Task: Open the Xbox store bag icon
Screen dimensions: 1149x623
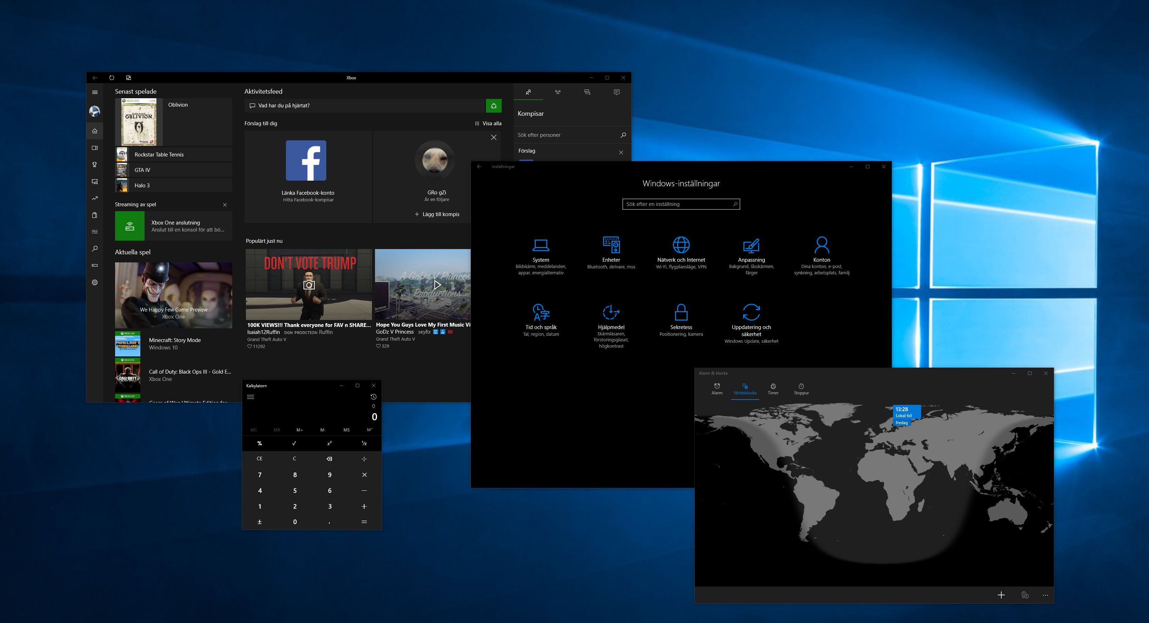Action: point(95,215)
